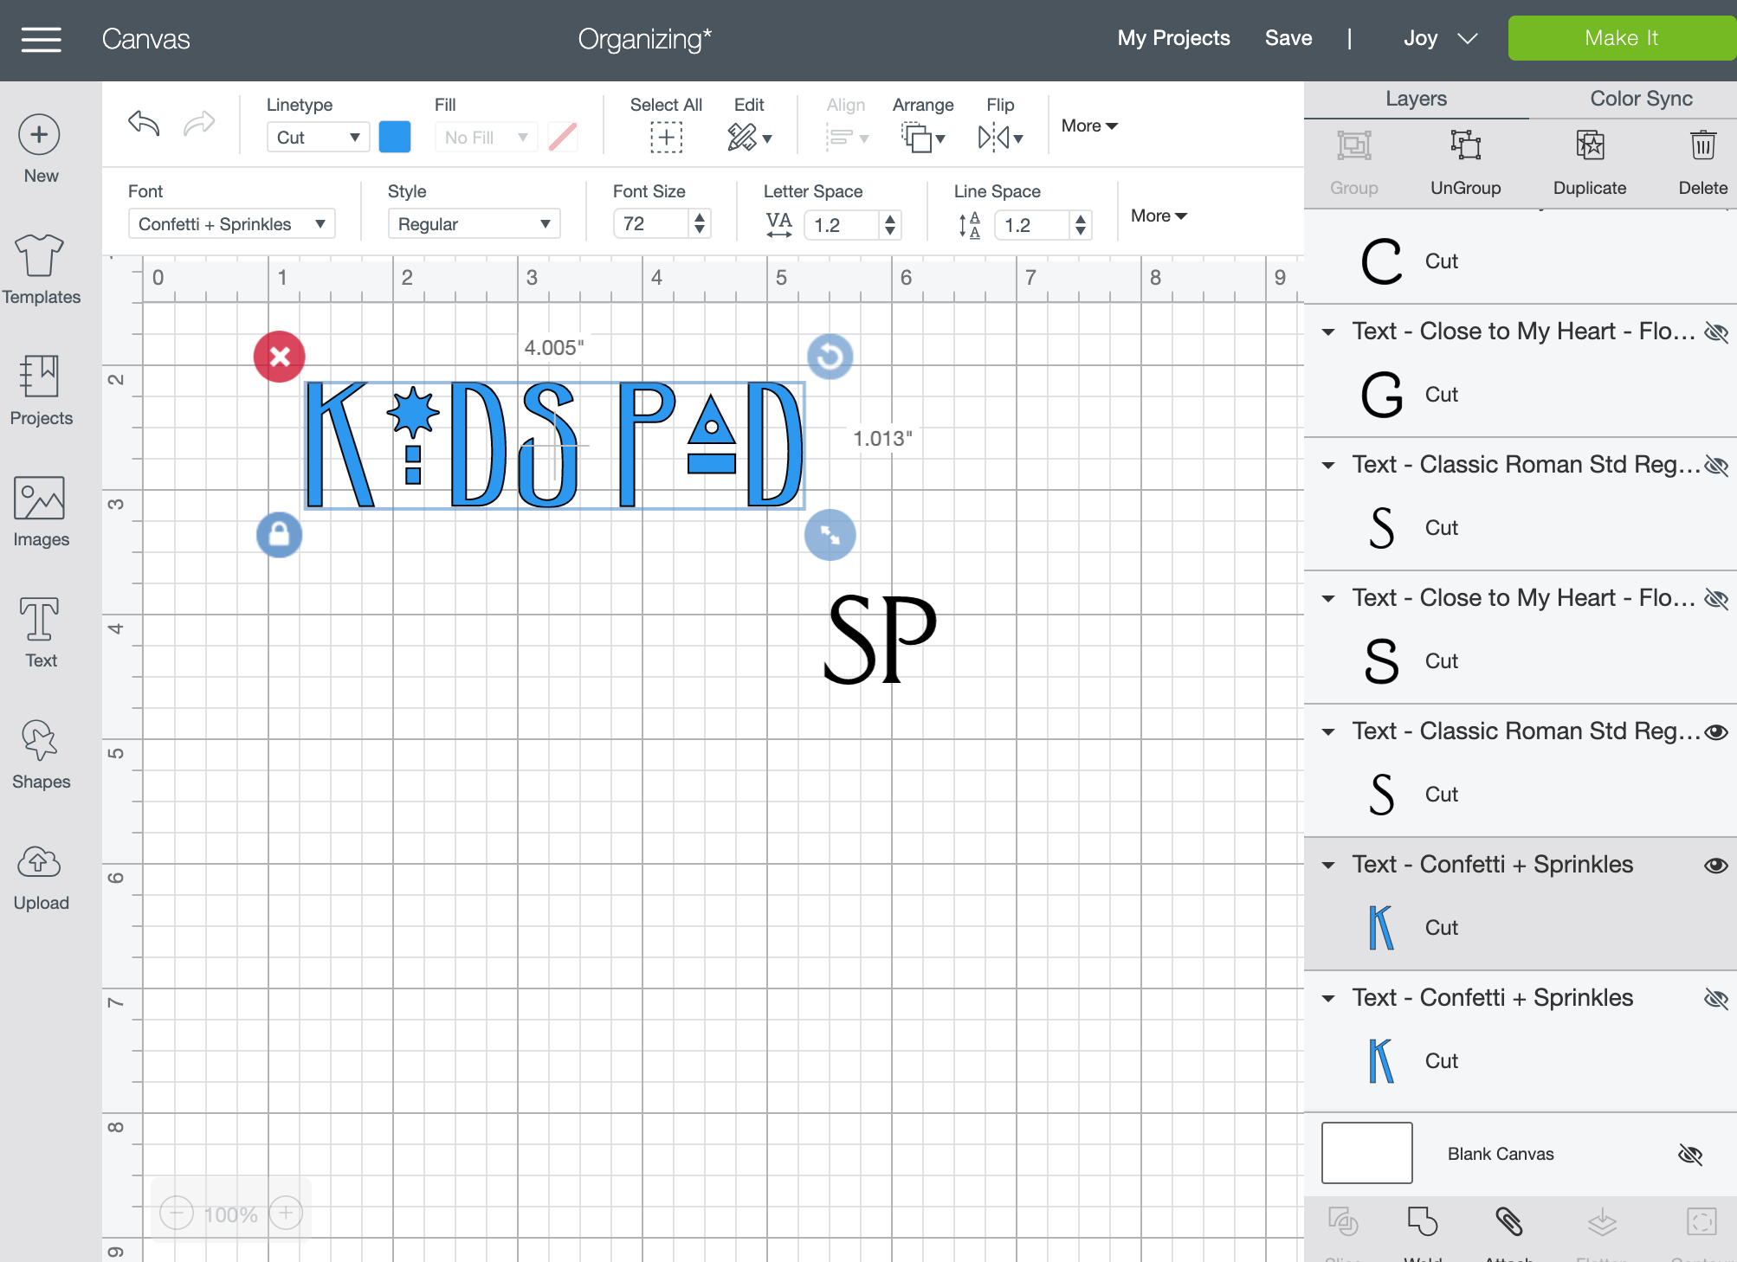Screen dimensions: 1737x1262
Task: Open the Style Regular dropdown
Action: (x=474, y=224)
